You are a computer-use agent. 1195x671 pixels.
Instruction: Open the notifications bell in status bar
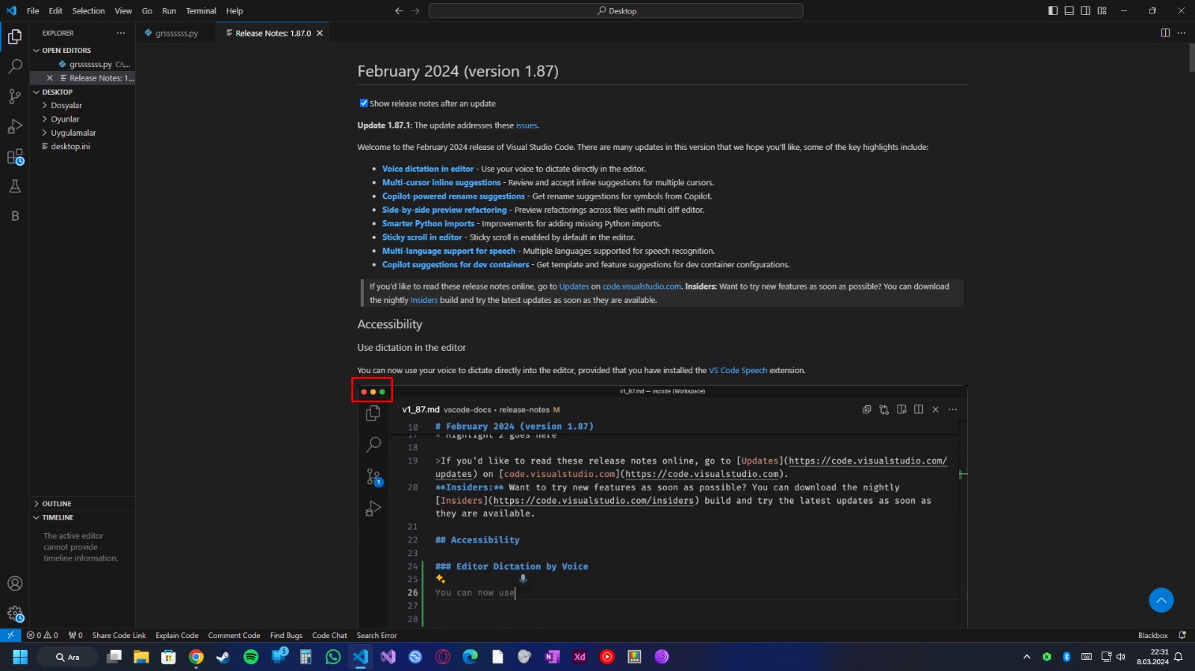click(x=1182, y=635)
